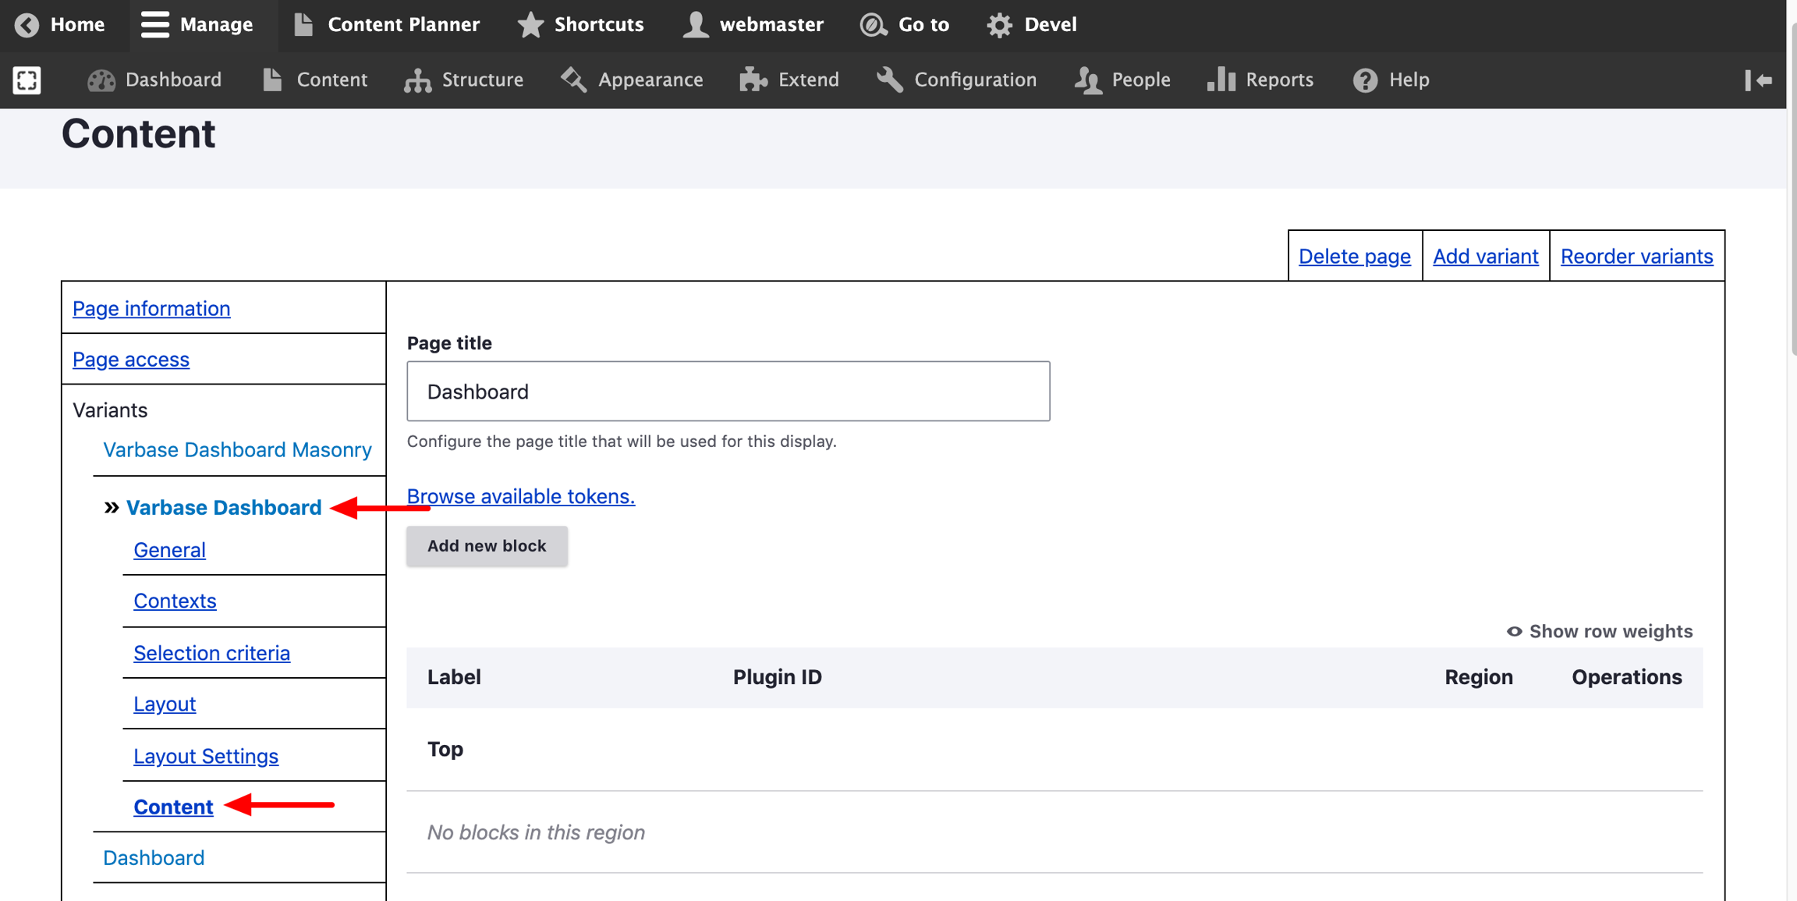Open the Selection criteria section
This screenshot has height=901, width=1797.
tap(211, 653)
